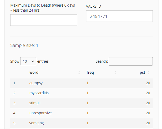Screen dimensions: 162x129
Task: Select the stimuli row
Action: [x=81, y=103]
